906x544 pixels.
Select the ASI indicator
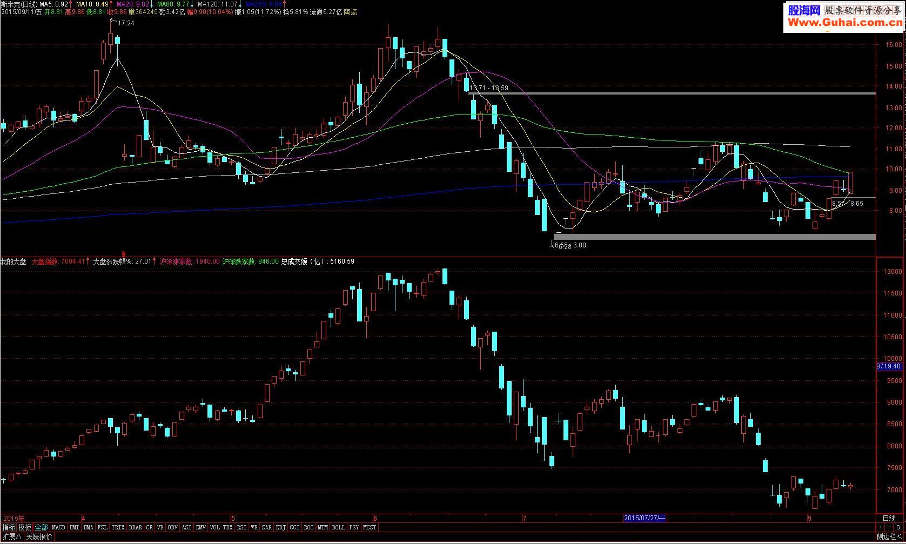tap(187, 527)
